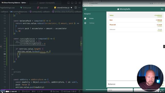Click the webcam video overlay
Image resolution: width=165 pixels, height=93 pixels.
pos(150,78)
